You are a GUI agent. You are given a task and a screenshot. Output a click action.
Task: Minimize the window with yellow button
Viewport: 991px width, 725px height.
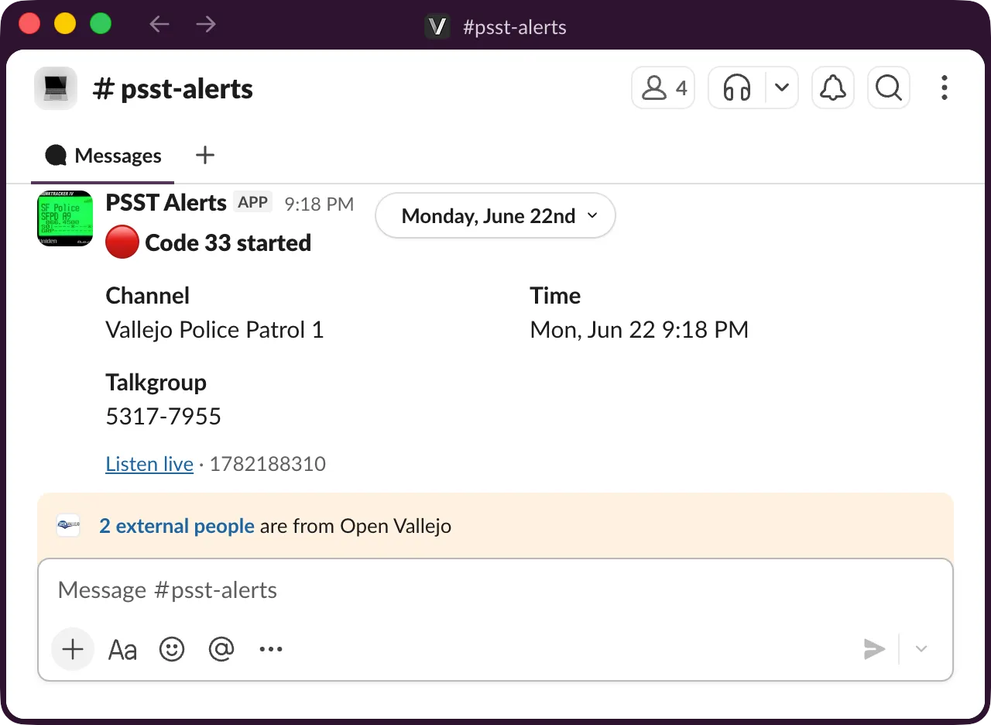65,24
